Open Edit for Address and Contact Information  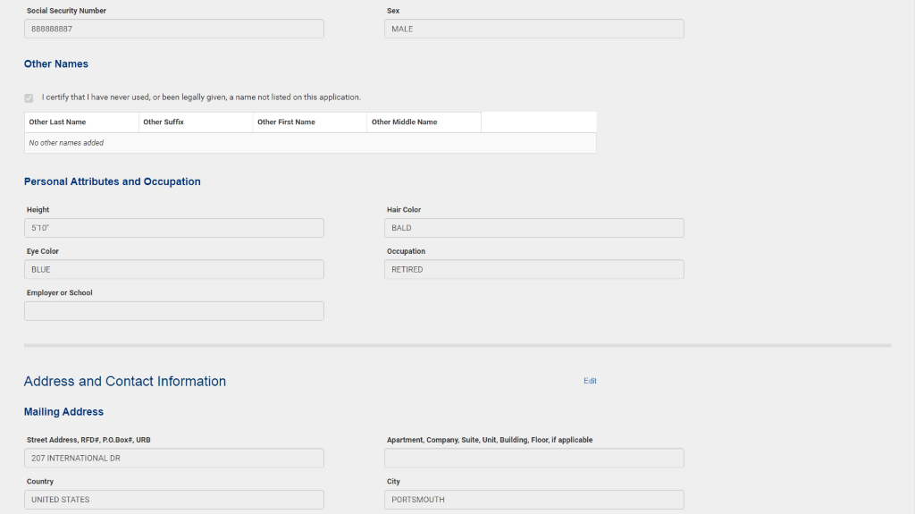coord(590,381)
